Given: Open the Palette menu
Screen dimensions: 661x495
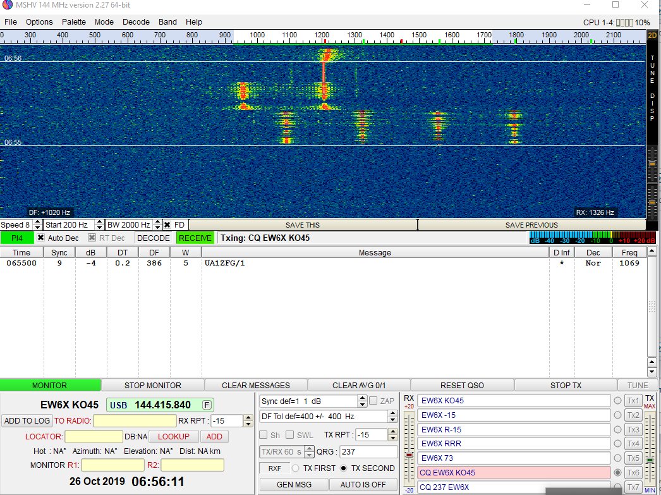Looking at the screenshot, I should (73, 21).
